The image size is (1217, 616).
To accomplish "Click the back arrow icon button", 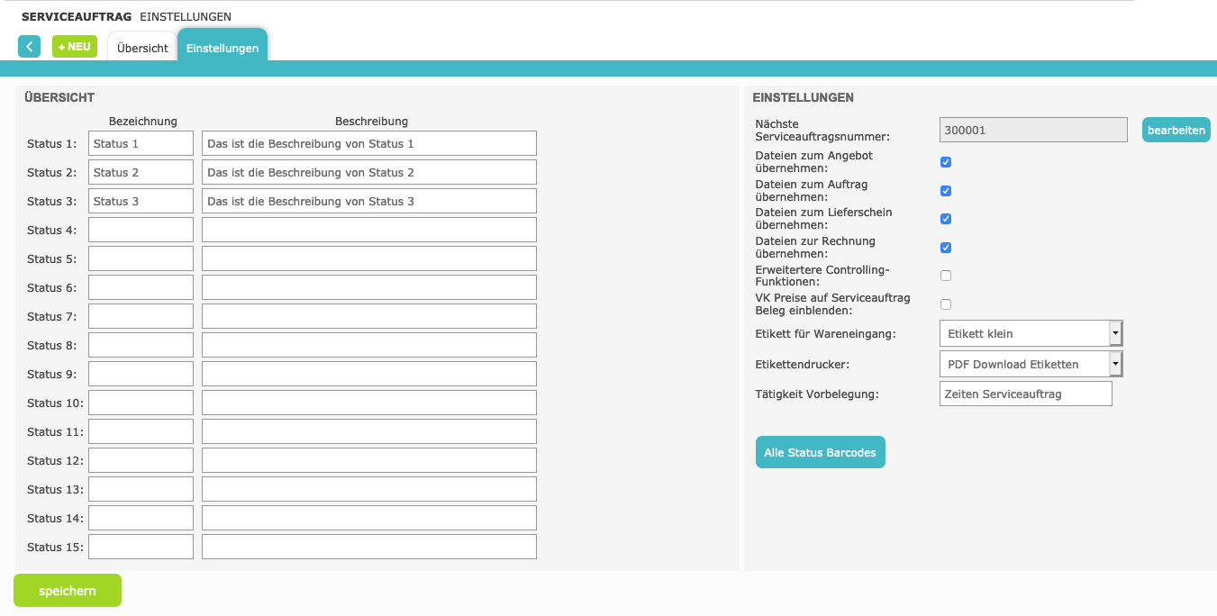I will (x=29, y=47).
